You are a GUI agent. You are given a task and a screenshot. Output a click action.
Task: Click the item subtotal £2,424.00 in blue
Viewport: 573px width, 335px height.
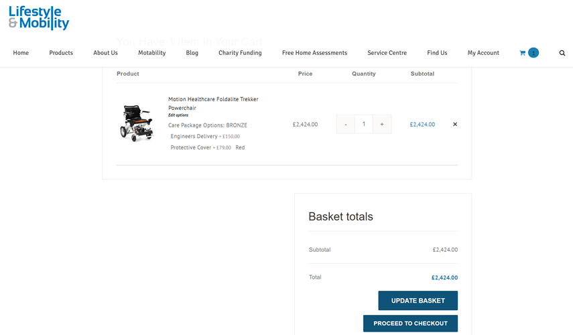click(x=422, y=125)
